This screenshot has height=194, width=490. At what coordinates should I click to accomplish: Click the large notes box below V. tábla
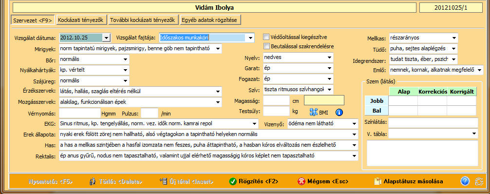tap(422, 153)
